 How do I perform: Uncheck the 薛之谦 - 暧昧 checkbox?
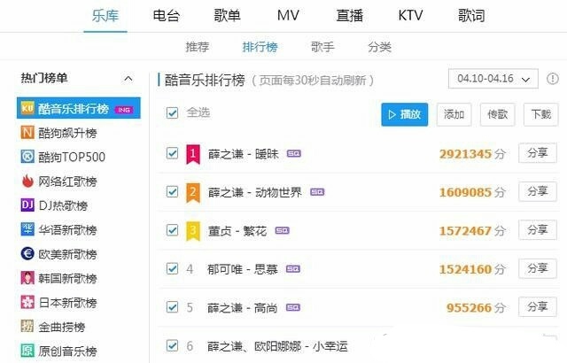172,153
